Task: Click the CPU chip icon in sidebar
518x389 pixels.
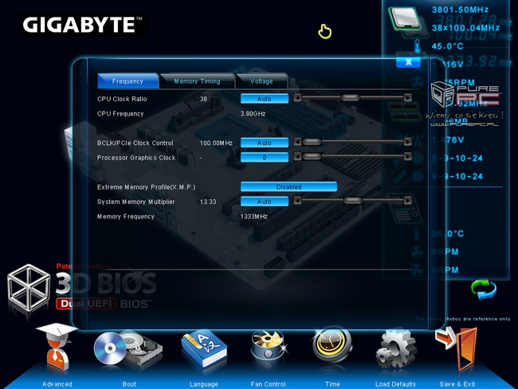Action: pyautogui.click(x=406, y=19)
